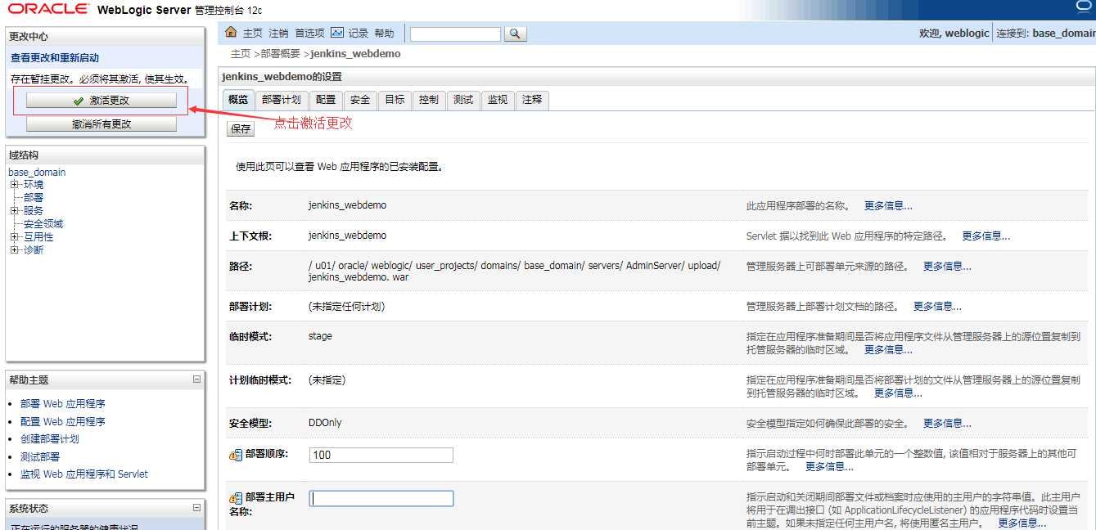This screenshot has height=530, width=1096.
Task: Open the 部署 tree item
Action: [x=34, y=198]
